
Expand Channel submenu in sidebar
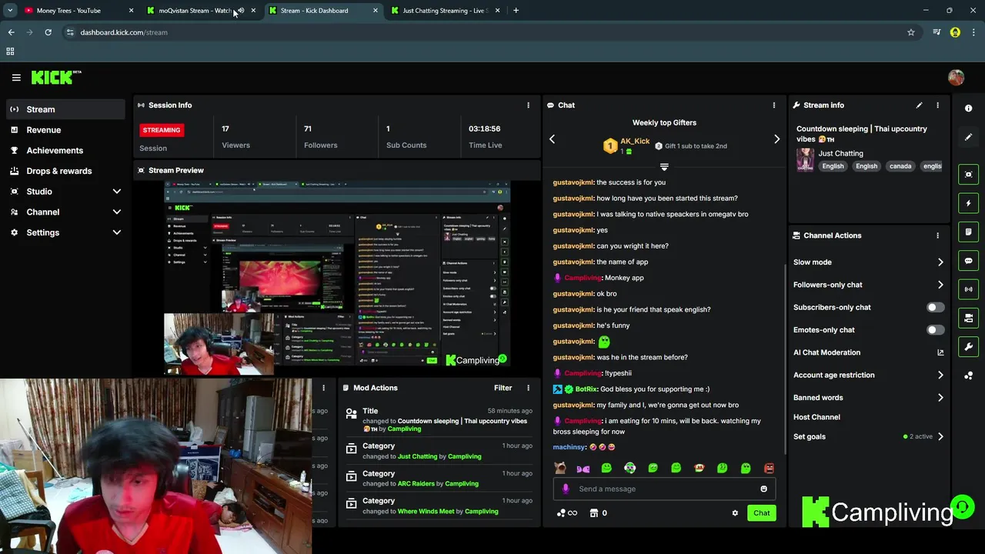[117, 212]
